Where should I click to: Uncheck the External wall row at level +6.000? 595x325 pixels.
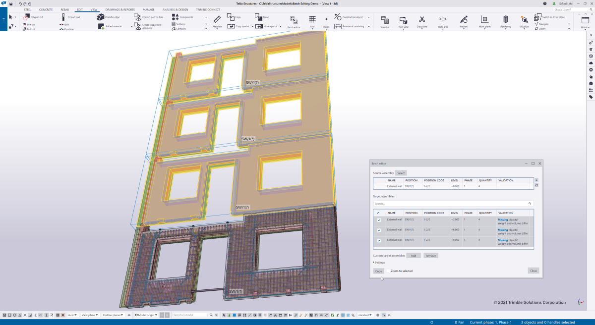click(378, 230)
